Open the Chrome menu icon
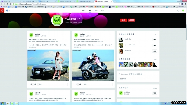Screen dimensions: 187x105 coord(186,4)
